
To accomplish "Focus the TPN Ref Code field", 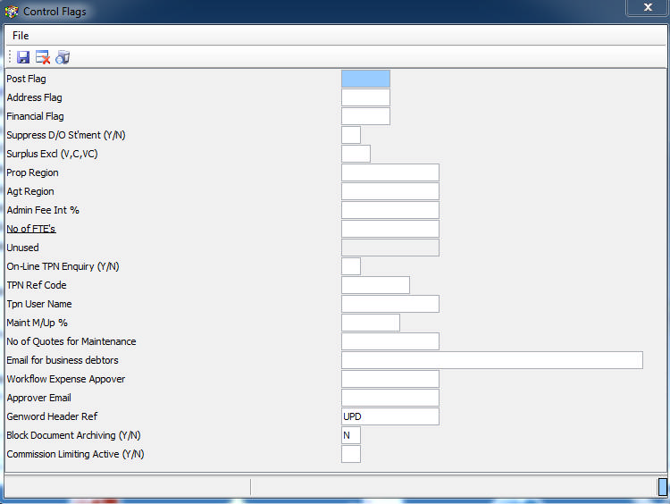I will 375,285.
